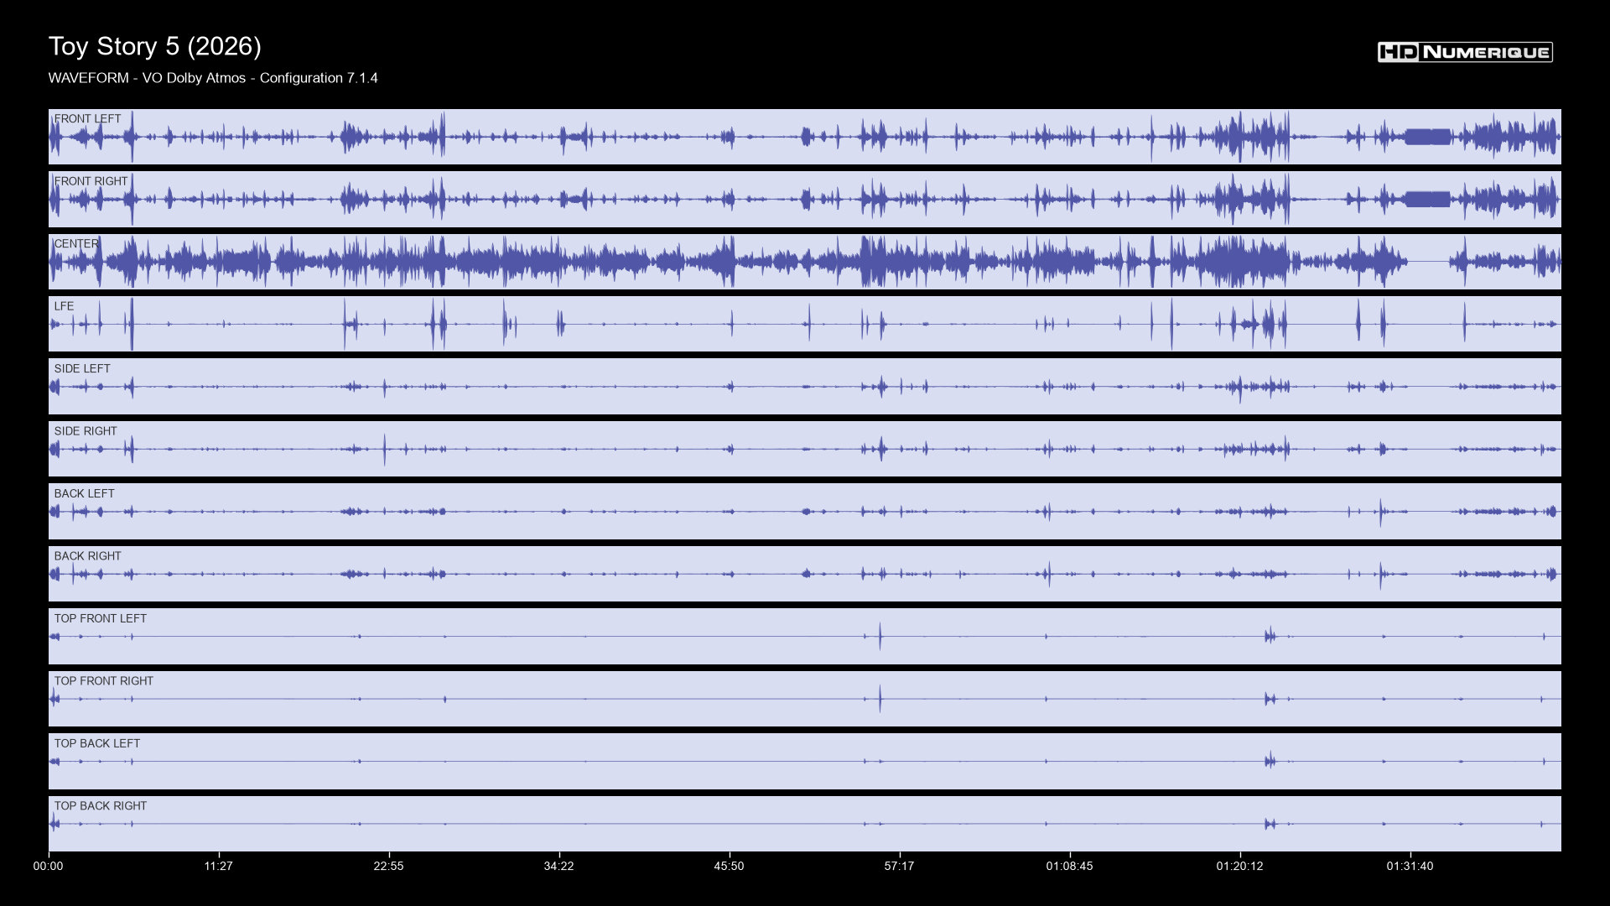The width and height of the screenshot is (1610, 906).
Task: Click the TOP FRONT LEFT label
Action: [x=100, y=619]
